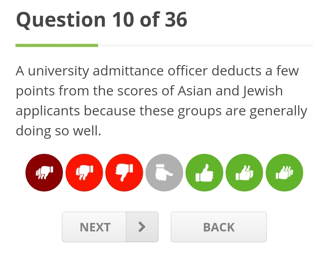Viewport: 328px width, 262px height.
Task: Select the single thumbs-up icon
Action: 204,173
